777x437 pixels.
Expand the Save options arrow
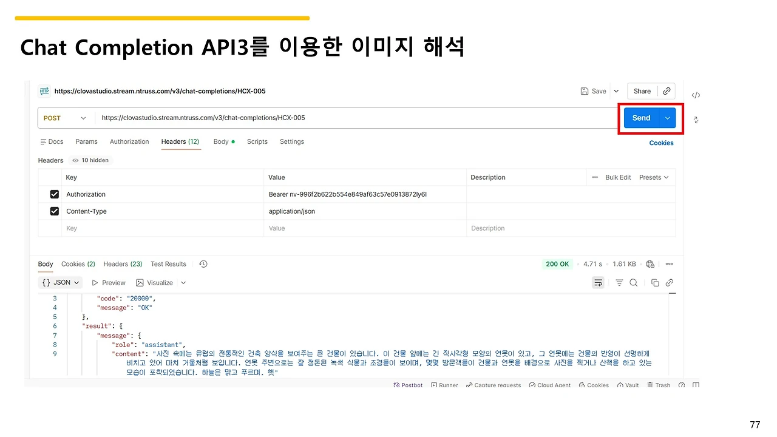pos(616,91)
